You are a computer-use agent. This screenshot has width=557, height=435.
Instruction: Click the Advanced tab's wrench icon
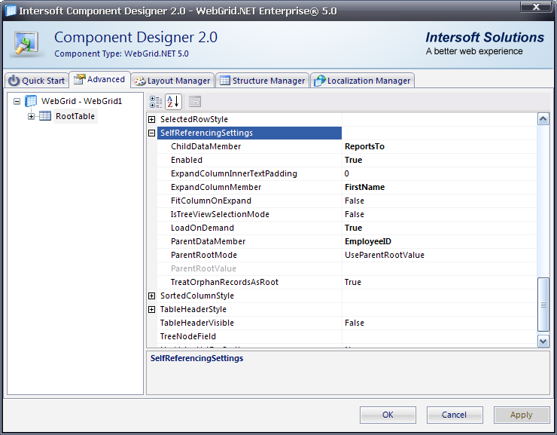tap(80, 79)
